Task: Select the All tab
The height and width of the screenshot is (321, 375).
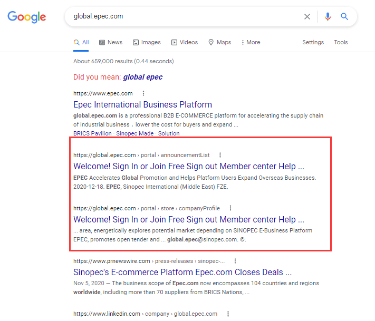Action: click(x=81, y=42)
